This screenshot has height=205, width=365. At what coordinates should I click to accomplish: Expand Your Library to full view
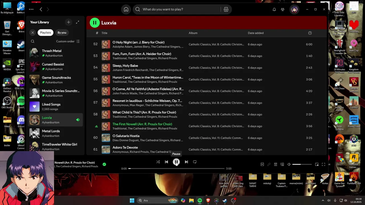click(x=78, y=22)
